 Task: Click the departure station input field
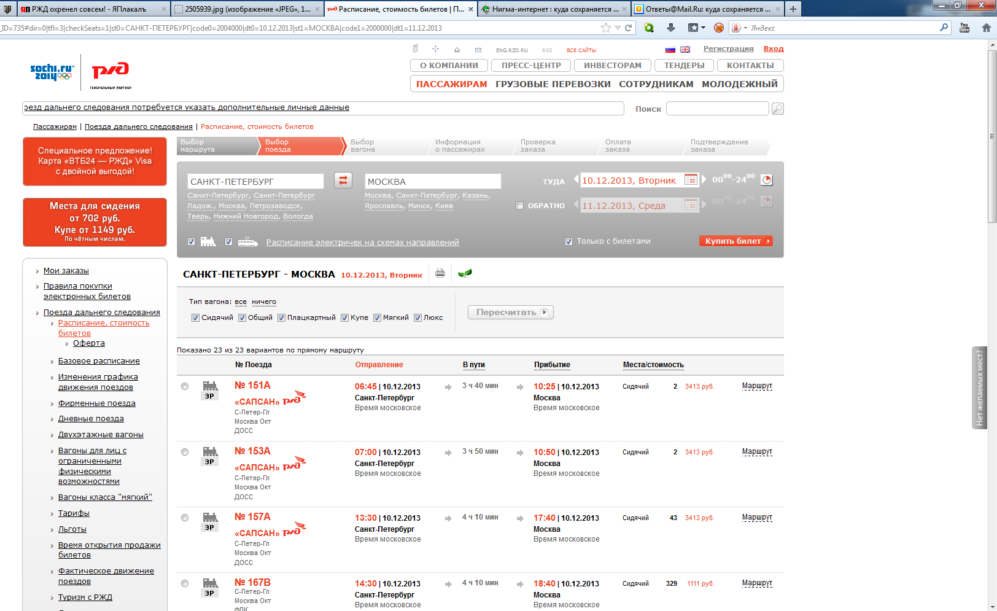(x=255, y=181)
